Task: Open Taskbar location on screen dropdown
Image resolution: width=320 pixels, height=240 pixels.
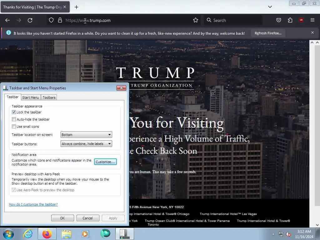Action: [86, 135]
